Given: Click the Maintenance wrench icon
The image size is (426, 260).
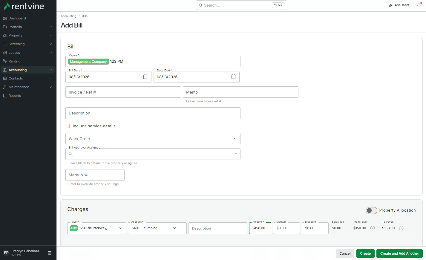Looking at the screenshot, I should (x=5, y=87).
